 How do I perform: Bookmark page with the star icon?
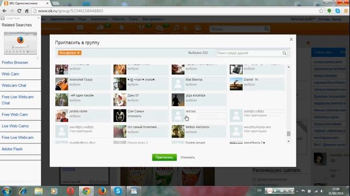pos(321,11)
